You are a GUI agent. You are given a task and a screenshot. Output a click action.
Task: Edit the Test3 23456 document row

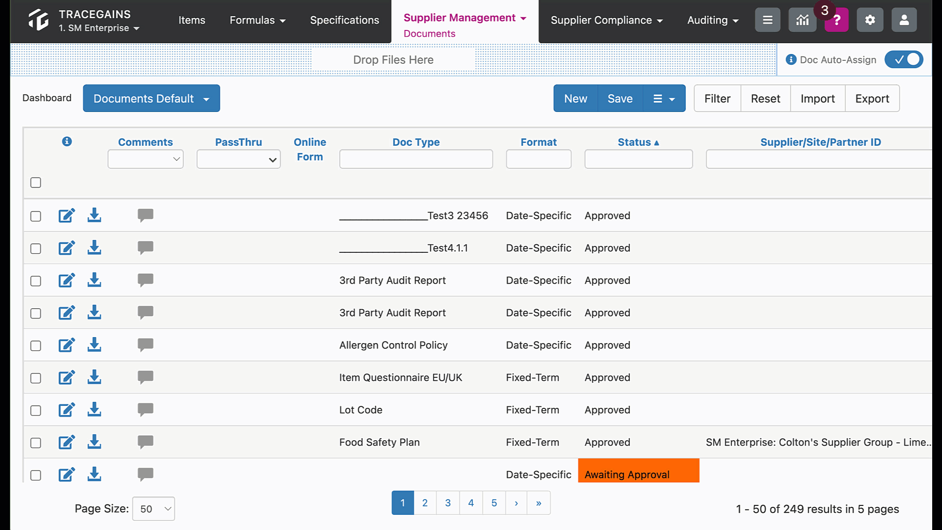67,215
